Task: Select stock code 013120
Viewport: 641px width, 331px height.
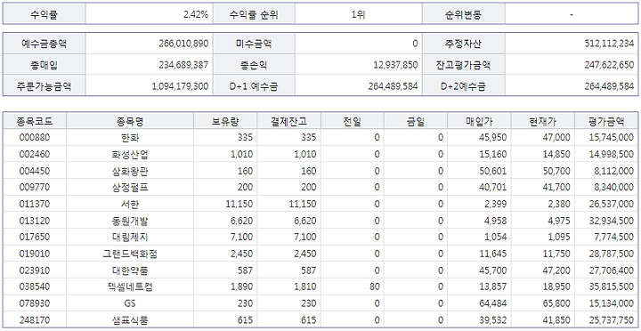Action: [x=35, y=221]
